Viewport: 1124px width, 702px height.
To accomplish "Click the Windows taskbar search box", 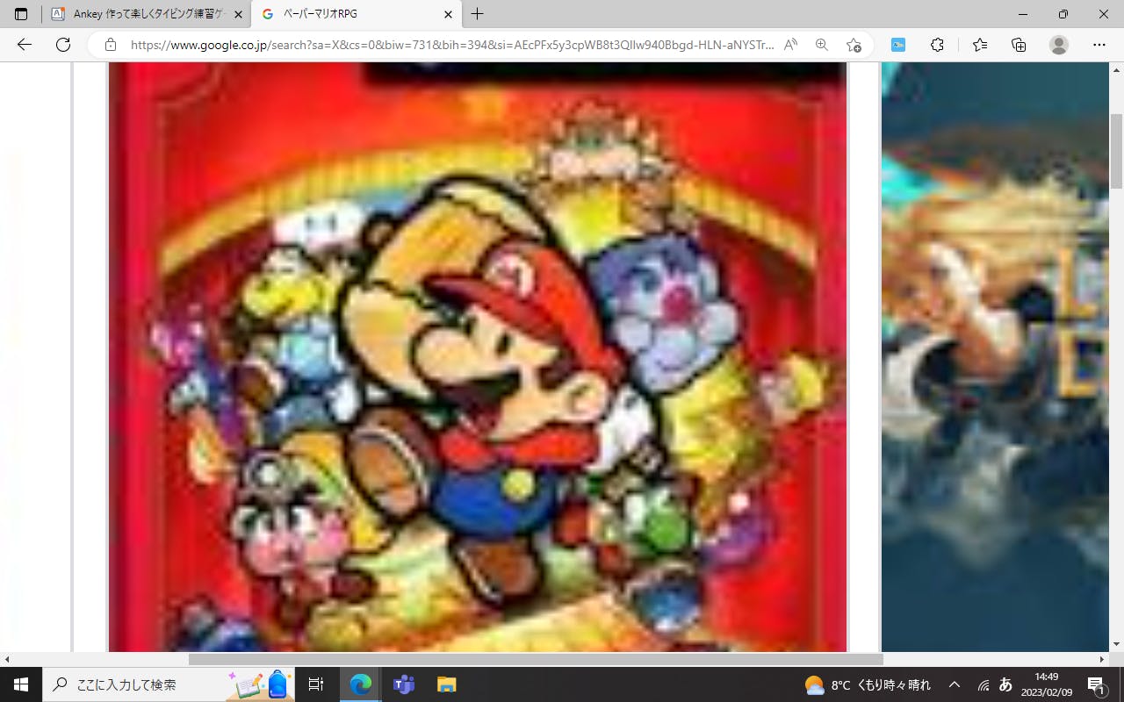I will [x=132, y=684].
